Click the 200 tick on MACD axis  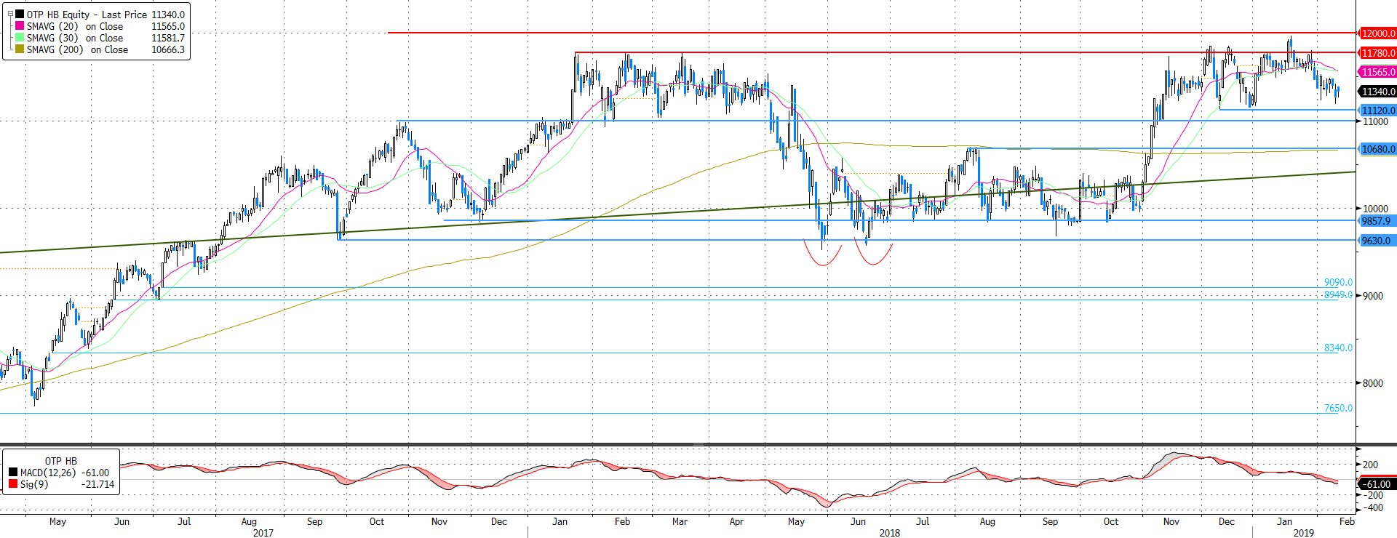[1370, 465]
